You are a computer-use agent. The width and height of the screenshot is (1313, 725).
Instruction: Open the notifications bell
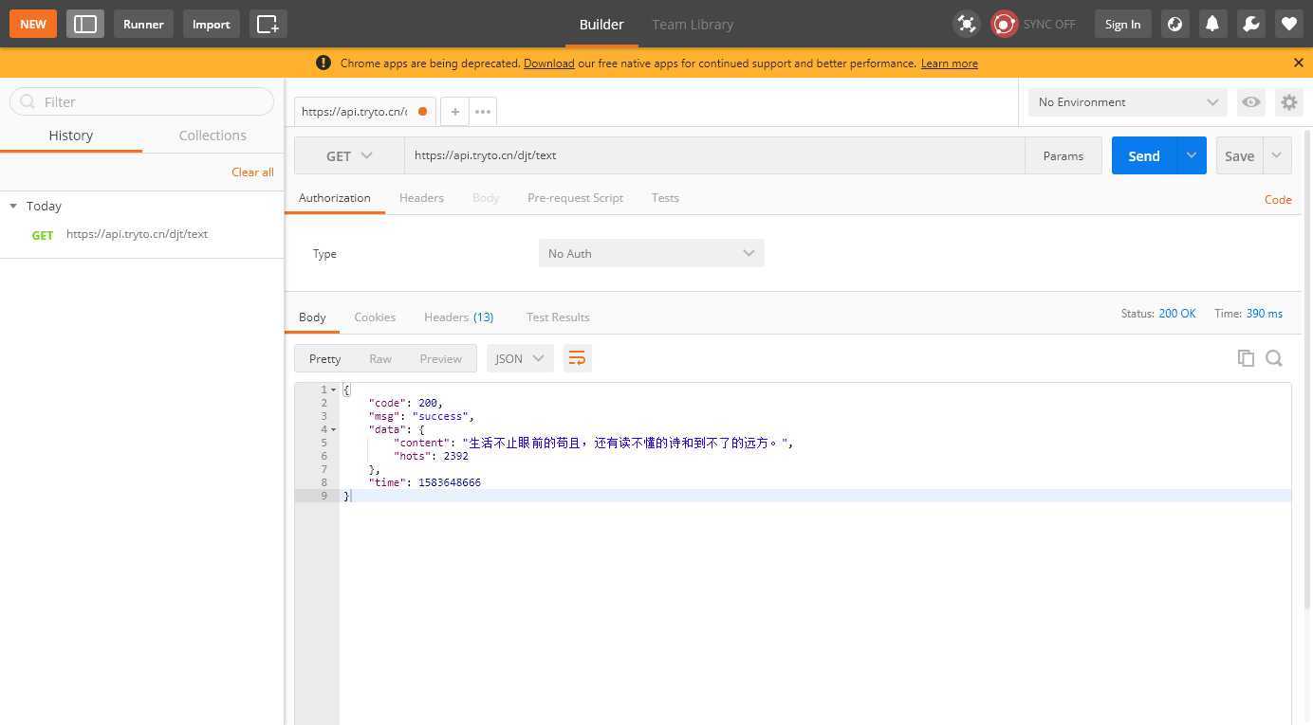point(1212,24)
